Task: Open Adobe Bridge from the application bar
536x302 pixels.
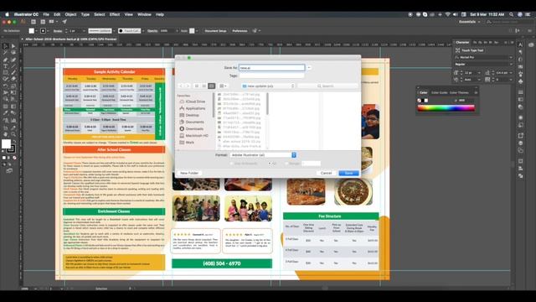Action: tap(33, 22)
